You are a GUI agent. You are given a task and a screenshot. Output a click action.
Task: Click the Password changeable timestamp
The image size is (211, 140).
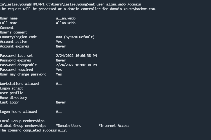[76, 65]
